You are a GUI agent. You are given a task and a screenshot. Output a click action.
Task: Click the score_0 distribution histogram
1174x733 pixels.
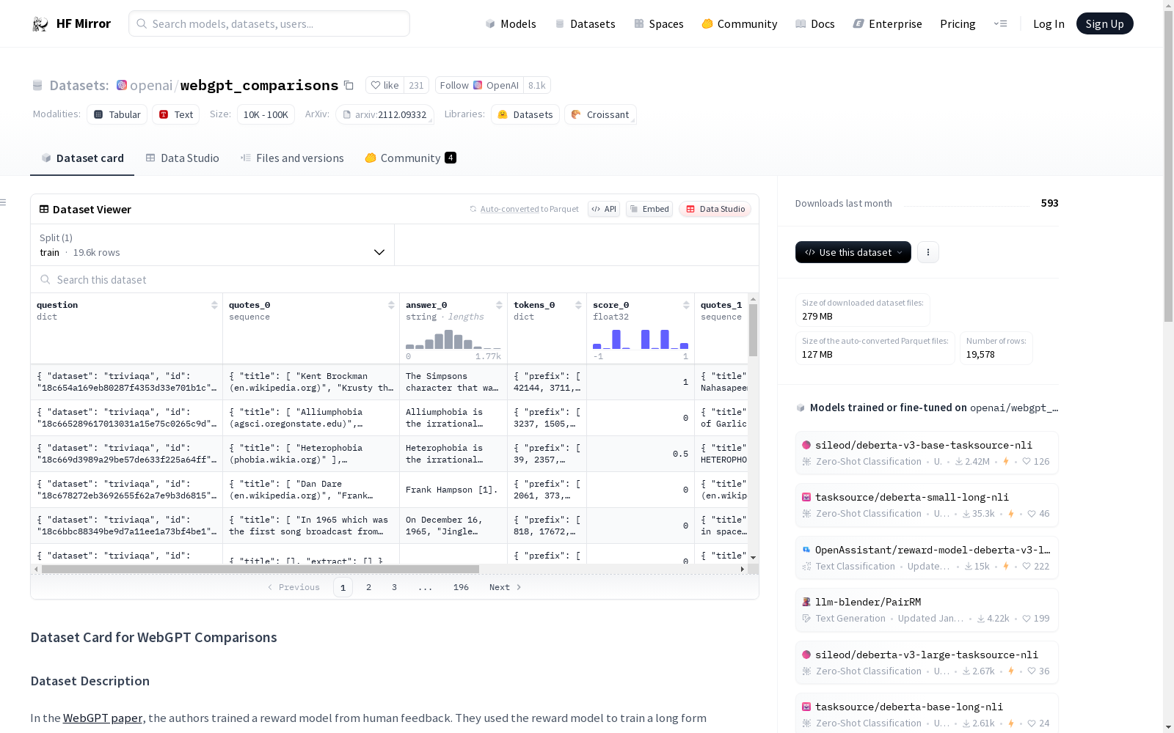(x=641, y=339)
